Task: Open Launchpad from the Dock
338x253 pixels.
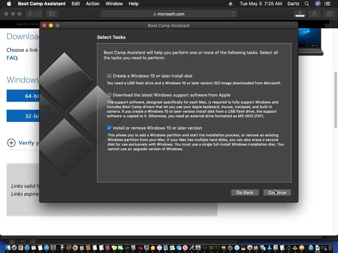Action: pos(14,248)
